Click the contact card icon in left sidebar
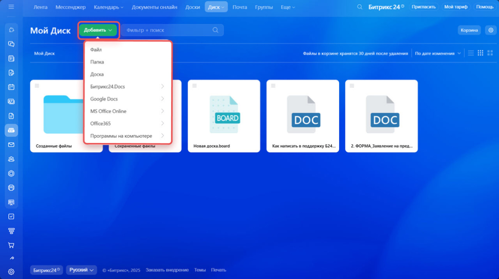Viewport: 499px width, 279px height. [x=11, y=101]
